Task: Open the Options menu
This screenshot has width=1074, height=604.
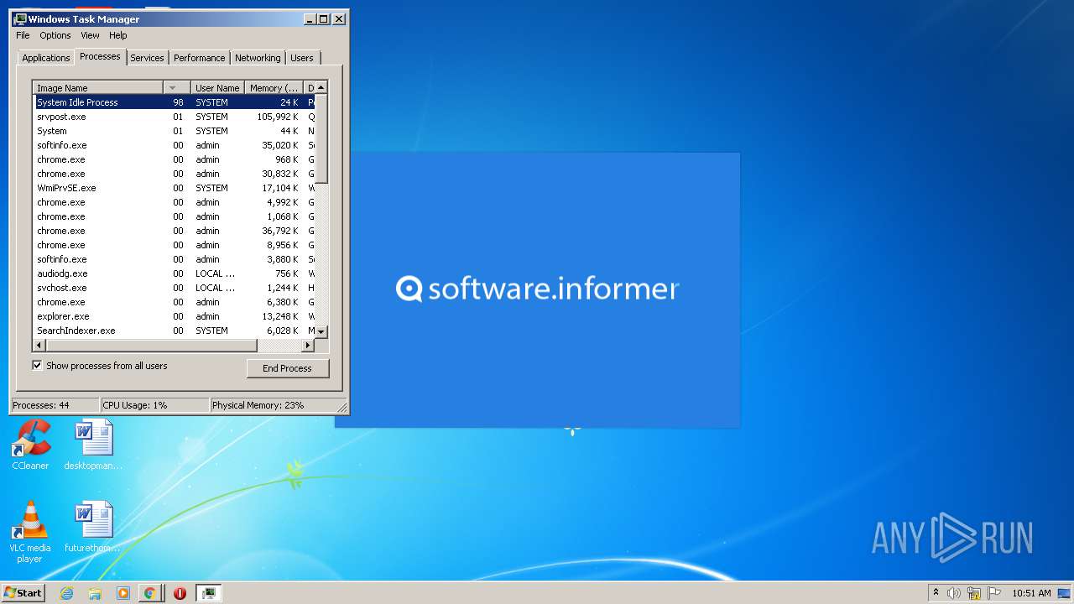Action: [x=55, y=35]
